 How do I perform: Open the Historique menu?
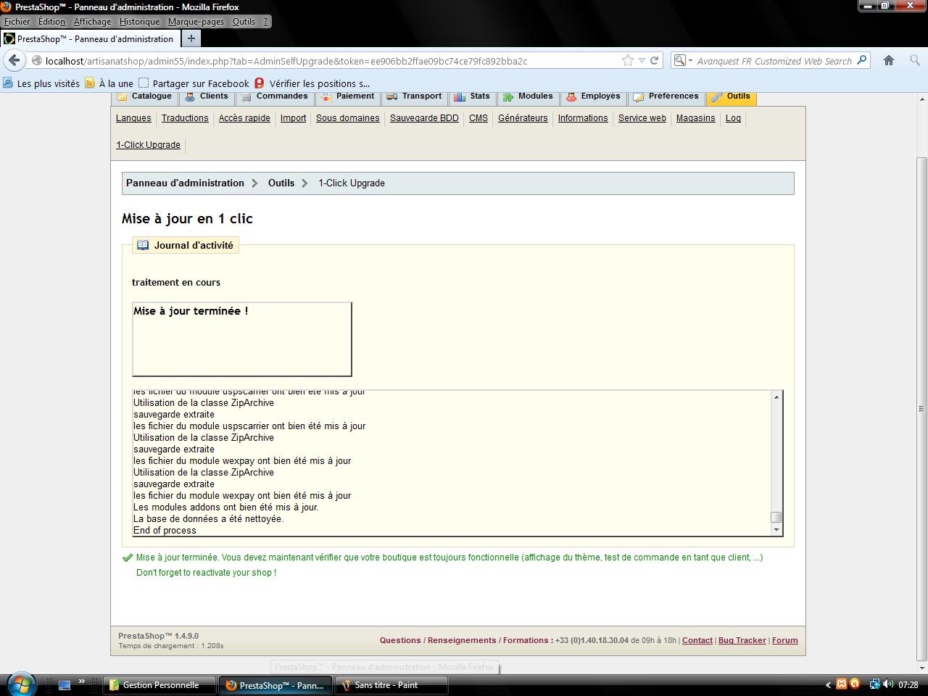[139, 22]
